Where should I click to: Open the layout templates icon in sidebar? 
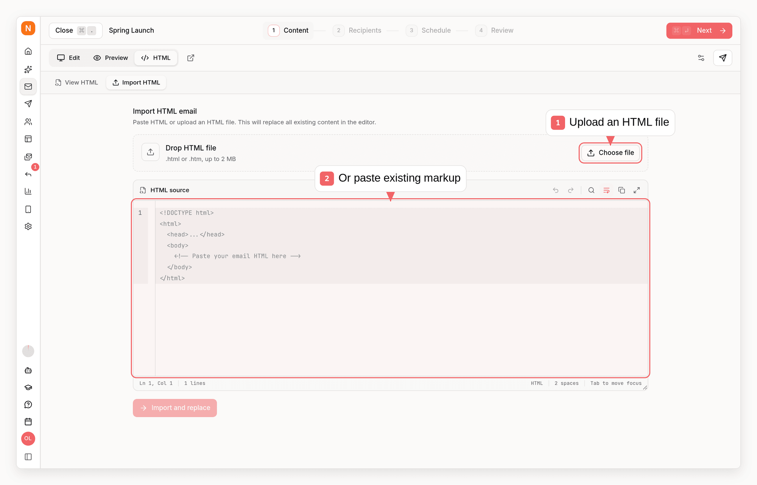(x=28, y=139)
